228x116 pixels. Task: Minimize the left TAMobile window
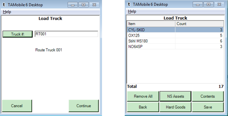(x=73, y=5)
